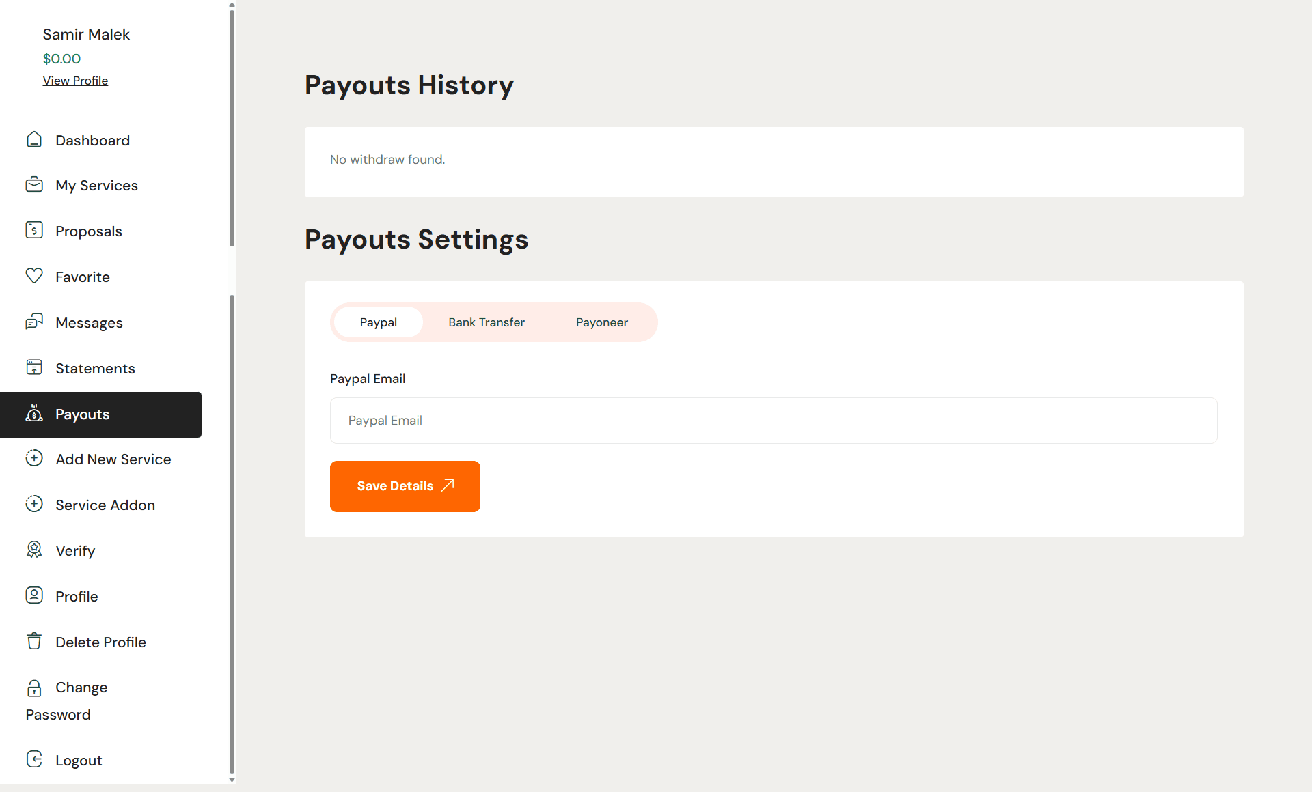Switch to the Bank Transfer tab
Viewport: 1312px width, 792px height.
pos(487,322)
